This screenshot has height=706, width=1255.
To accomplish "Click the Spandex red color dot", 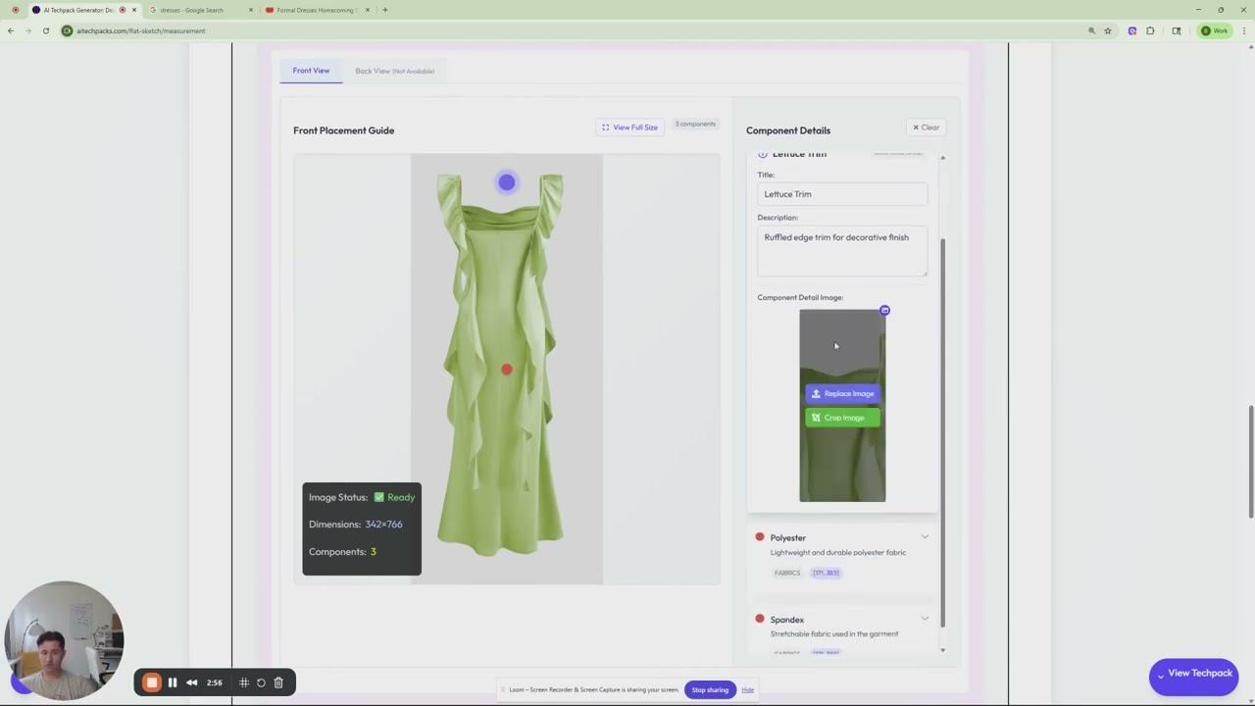I will (x=760, y=619).
